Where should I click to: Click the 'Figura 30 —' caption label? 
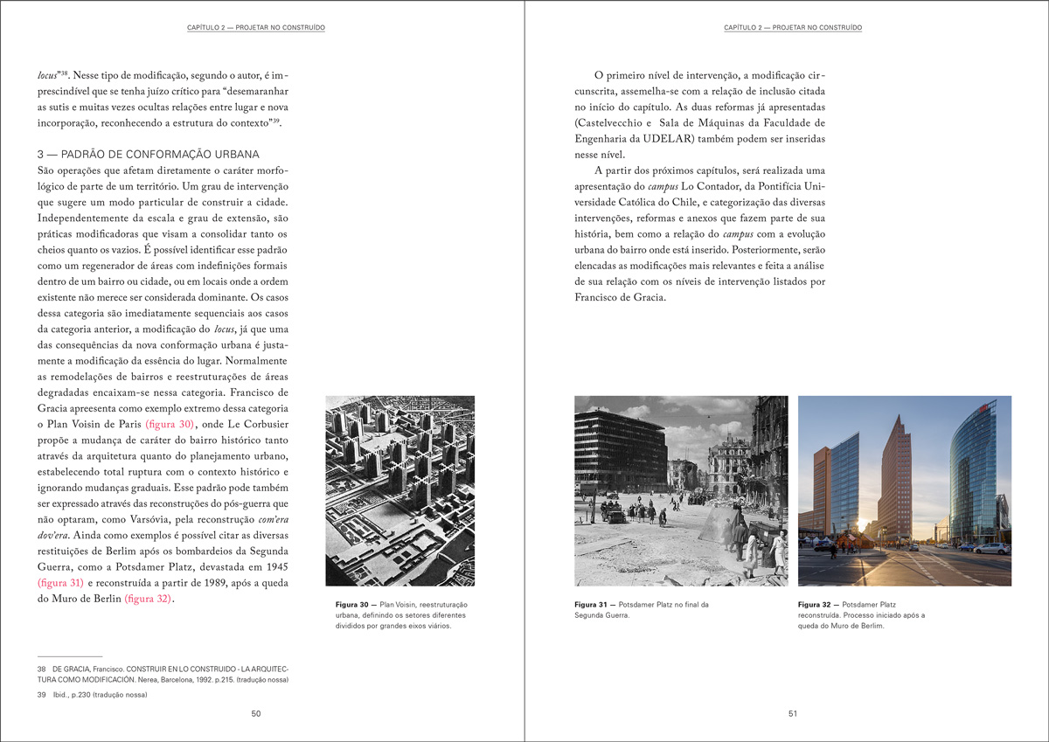point(357,605)
